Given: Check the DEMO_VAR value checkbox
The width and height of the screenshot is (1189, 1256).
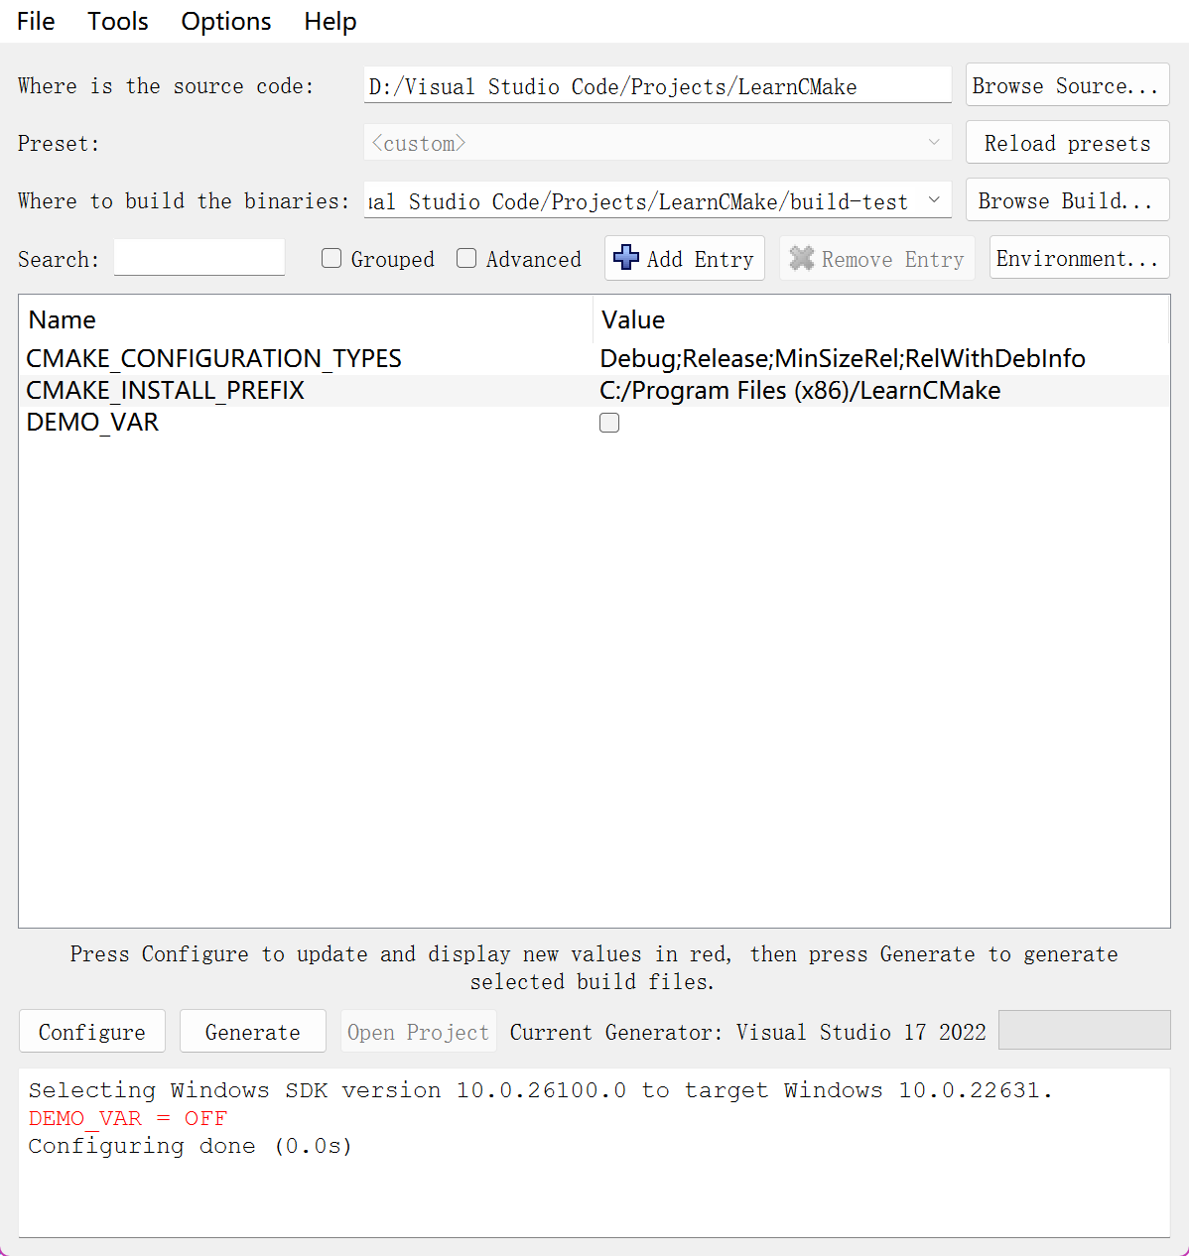Looking at the screenshot, I should tap(609, 423).
